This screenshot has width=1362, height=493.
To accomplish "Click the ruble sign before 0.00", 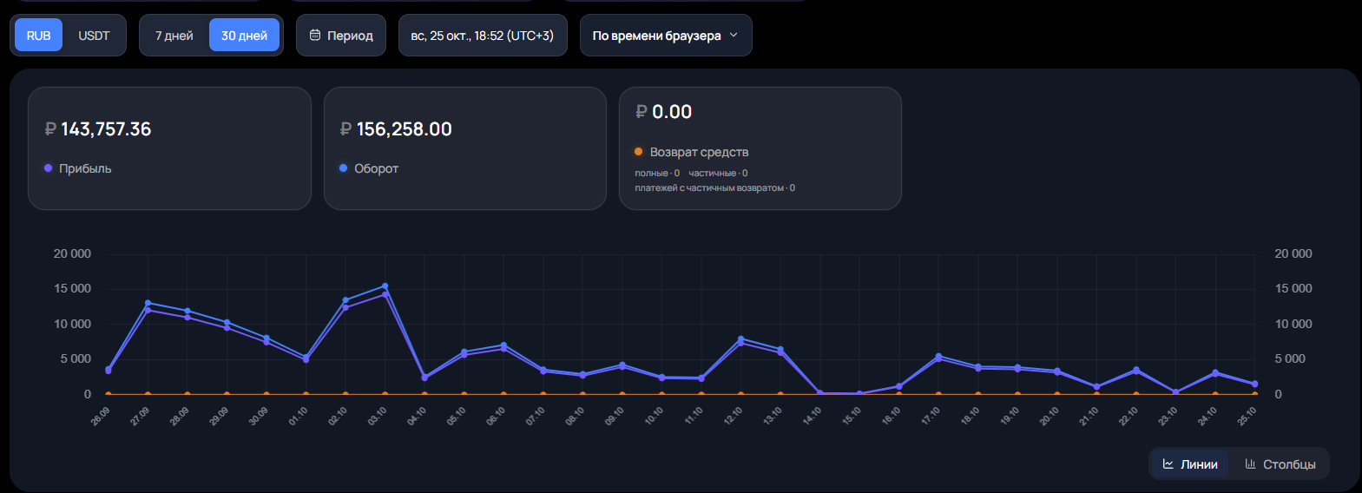I will point(642,112).
